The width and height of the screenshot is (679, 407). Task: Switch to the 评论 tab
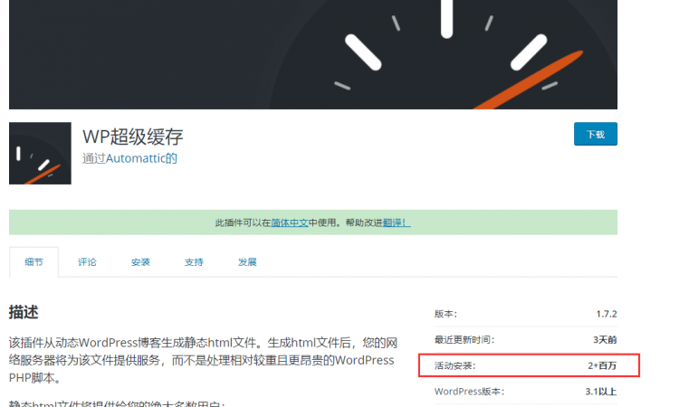(x=87, y=262)
